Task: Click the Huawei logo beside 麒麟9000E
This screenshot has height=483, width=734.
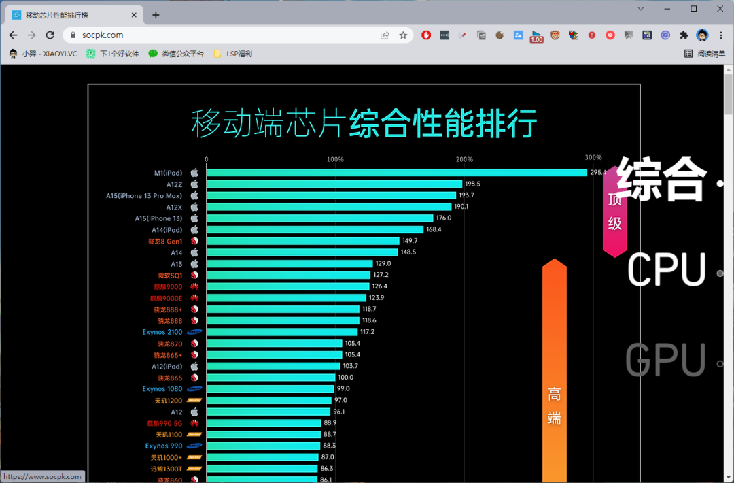Action: pos(194,298)
